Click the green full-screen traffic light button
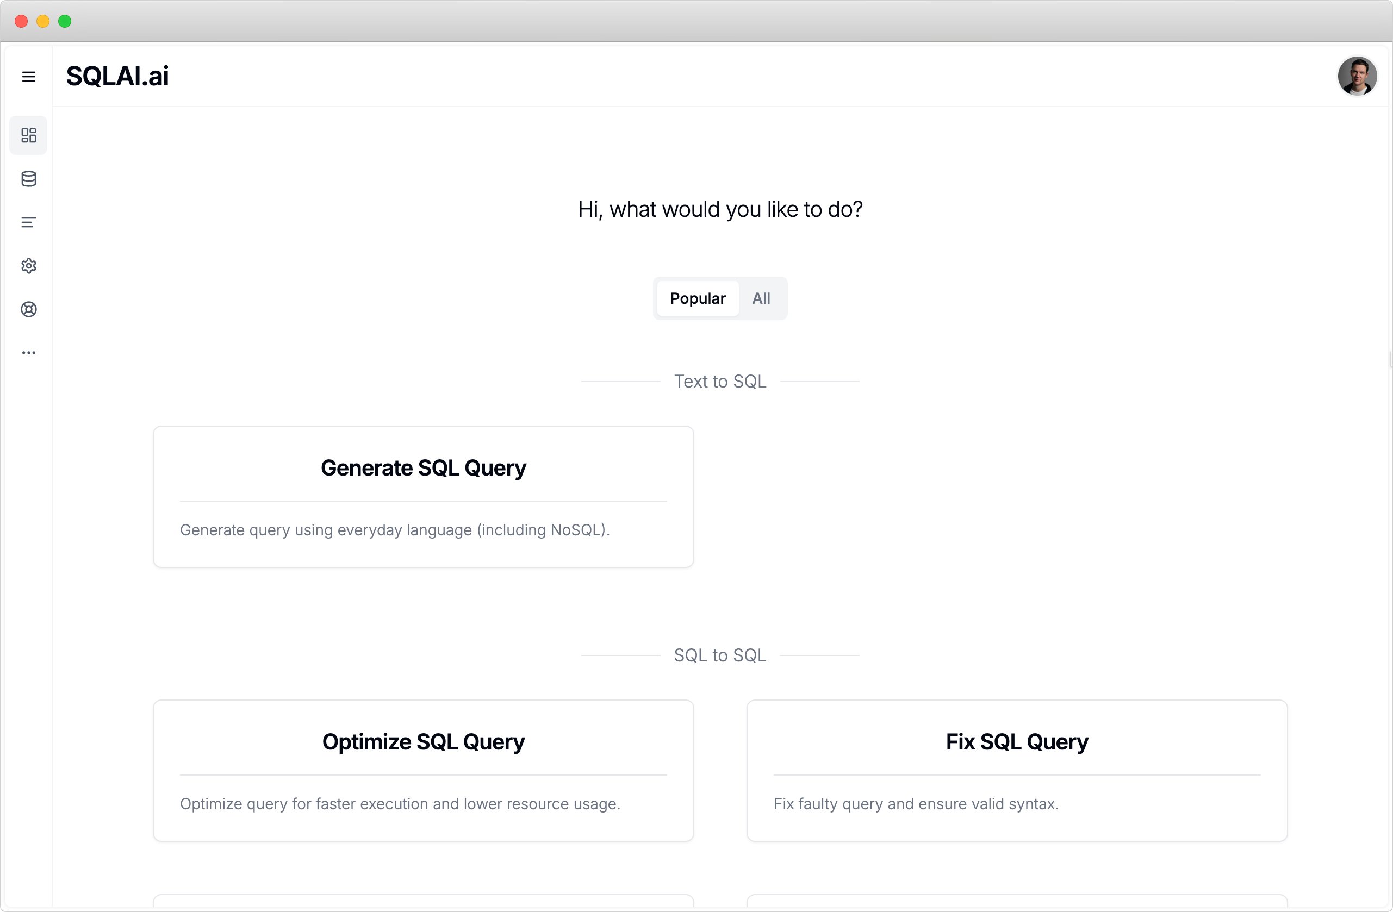This screenshot has height=912, width=1393. (65, 21)
